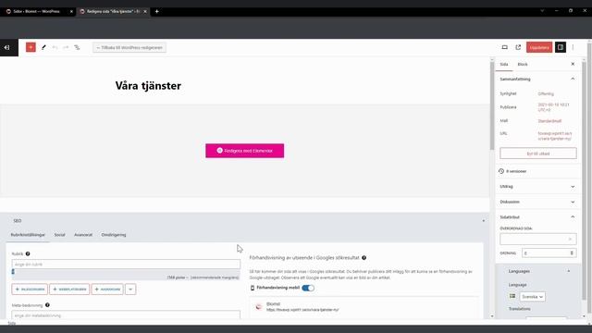The image size is (592, 333).
Task: Click the site favicon in Google preview
Action: 259,306
